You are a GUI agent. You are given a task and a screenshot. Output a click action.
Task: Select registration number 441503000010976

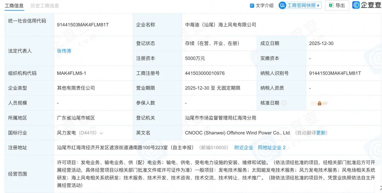205,73
